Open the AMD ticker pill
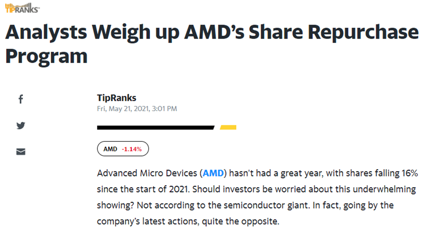Image resolution: width=426 pixels, height=232 pixels. (x=123, y=149)
